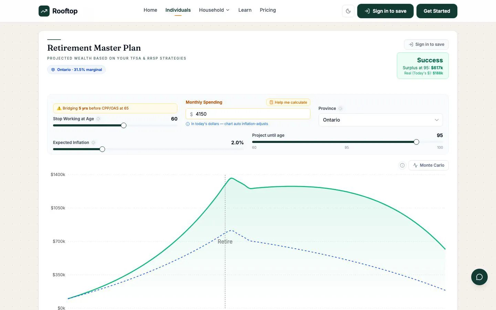Open the Household dropdown menu
Image resolution: width=496 pixels, height=310 pixels.
(x=214, y=10)
